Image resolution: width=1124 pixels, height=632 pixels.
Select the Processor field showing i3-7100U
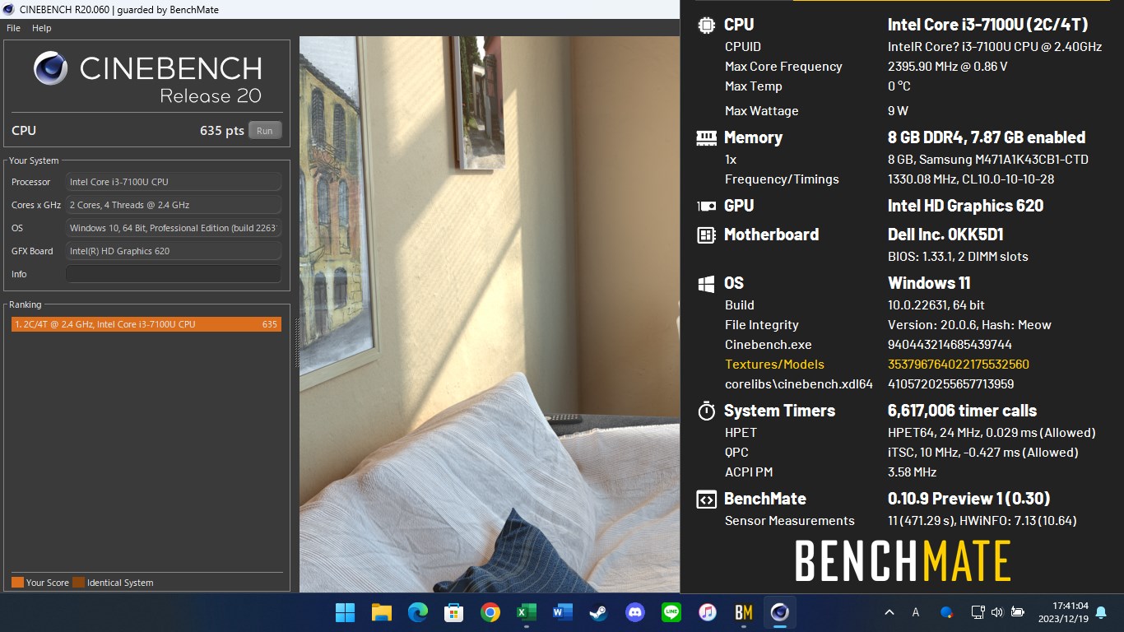point(174,182)
